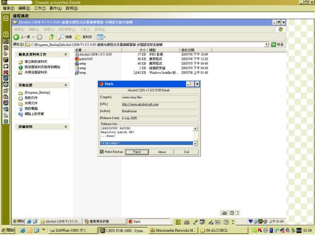Click the 移至 Go button
The image size is (315, 236).
(277, 44)
